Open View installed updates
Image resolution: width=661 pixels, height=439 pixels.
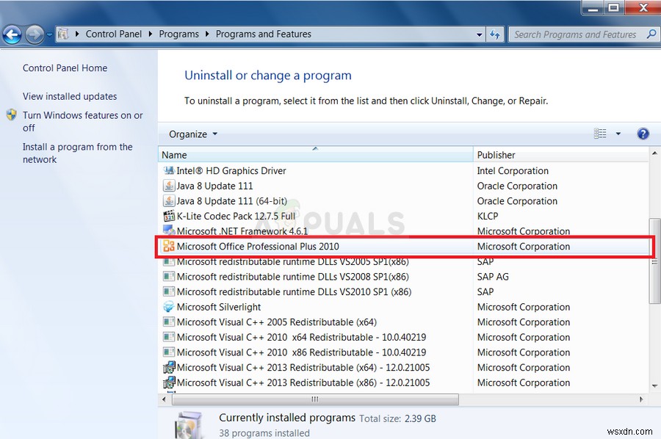coord(70,96)
